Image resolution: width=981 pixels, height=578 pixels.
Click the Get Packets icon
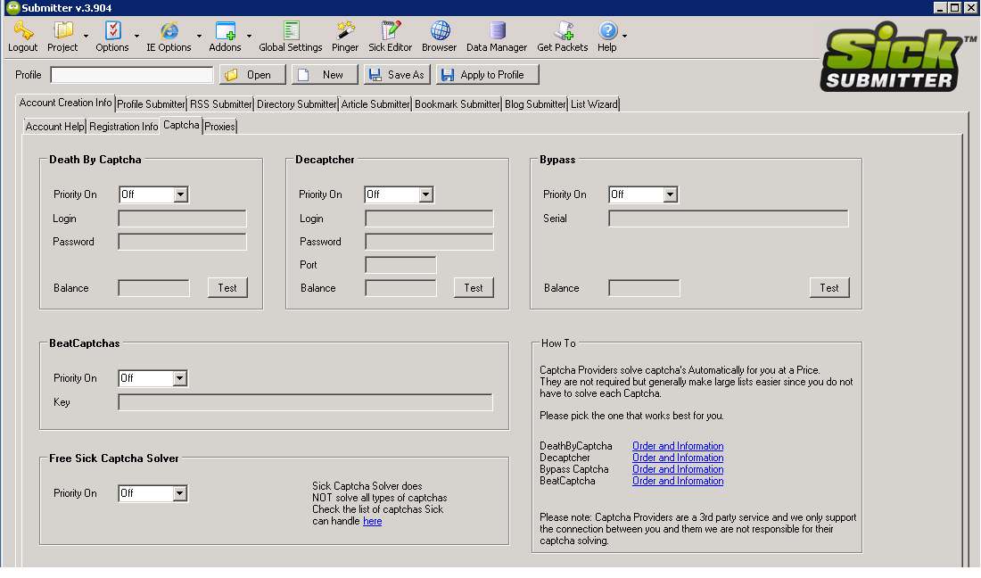tap(563, 30)
